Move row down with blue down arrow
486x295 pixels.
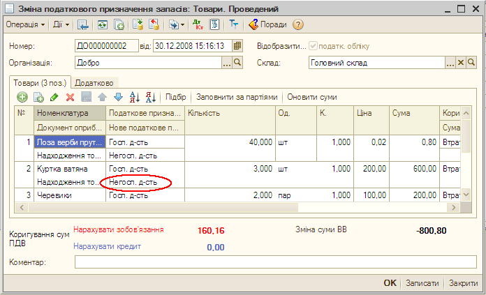119,97
